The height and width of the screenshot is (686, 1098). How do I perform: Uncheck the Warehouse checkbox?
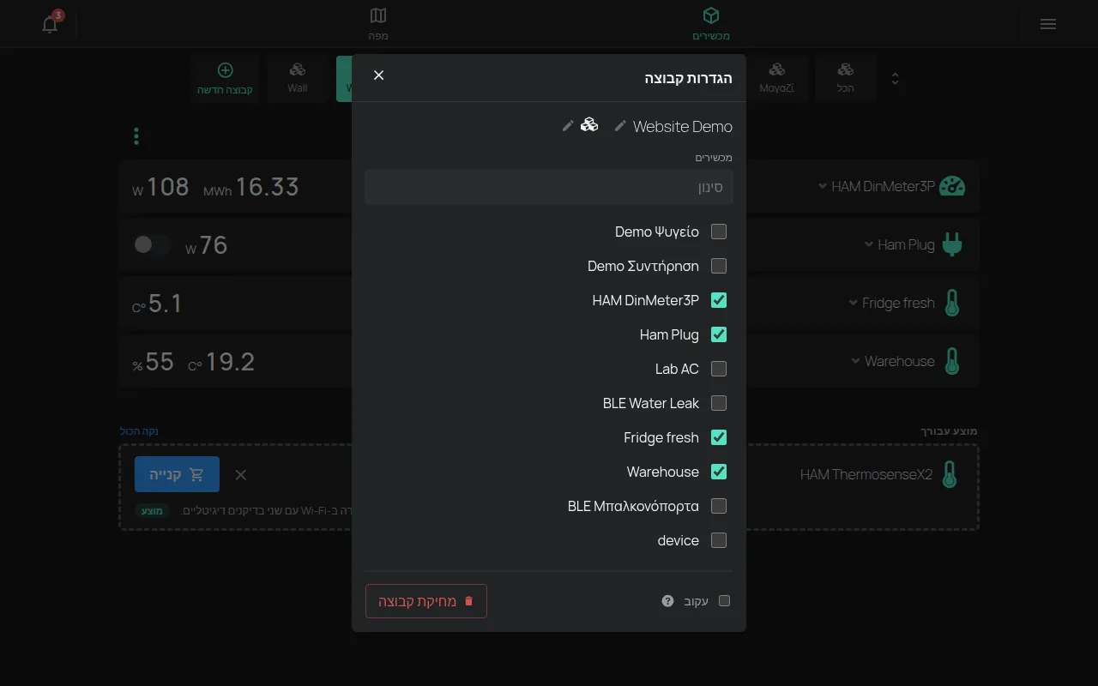719,472
